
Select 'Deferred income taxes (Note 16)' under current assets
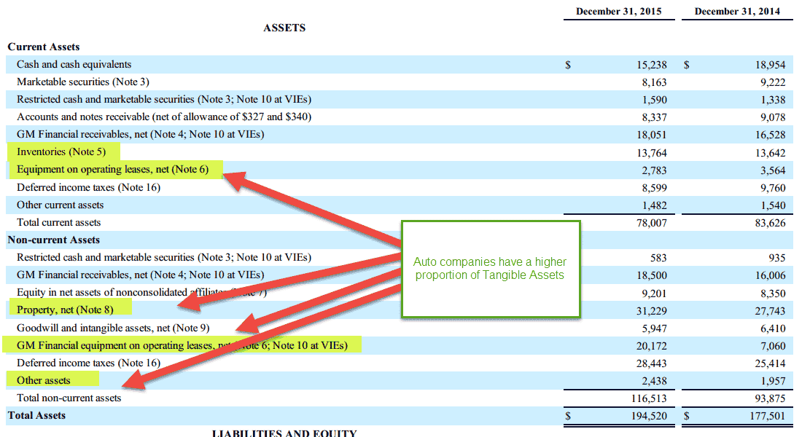(88, 188)
